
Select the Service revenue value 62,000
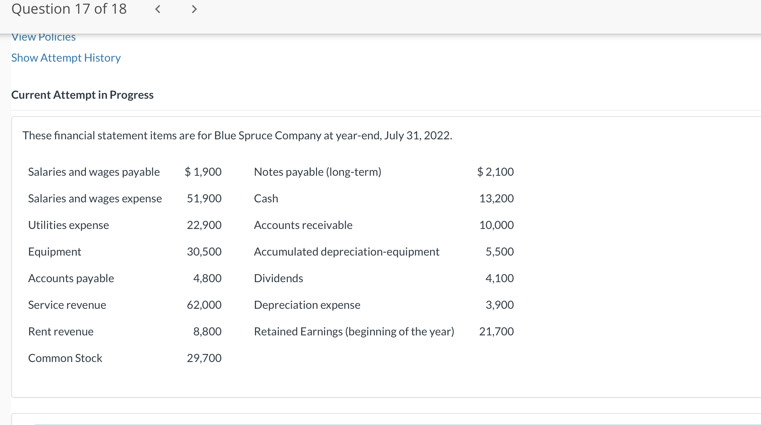(204, 305)
